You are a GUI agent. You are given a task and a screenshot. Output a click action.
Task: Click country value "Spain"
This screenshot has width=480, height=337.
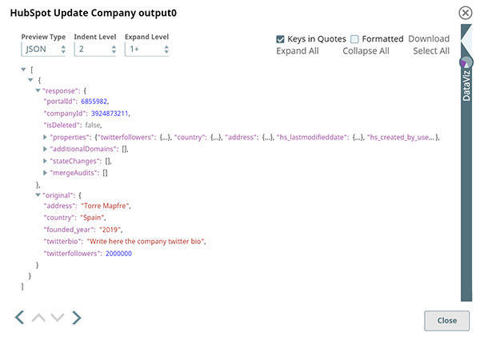click(92, 218)
